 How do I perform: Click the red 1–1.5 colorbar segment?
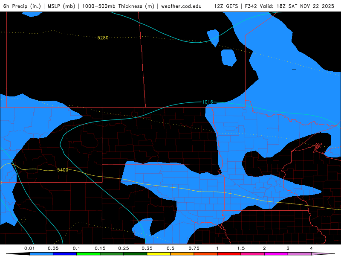click(x=229, y=254)
